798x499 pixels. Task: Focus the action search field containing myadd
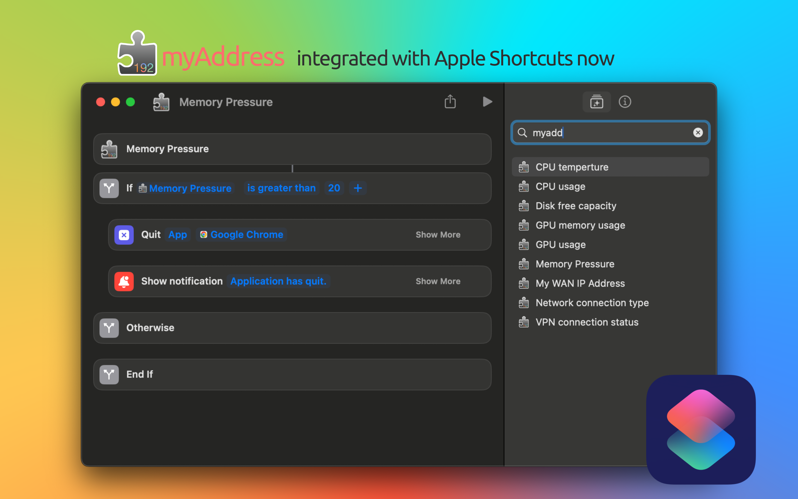tap(610, 132)
